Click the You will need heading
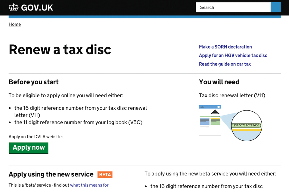 point(219,82)
